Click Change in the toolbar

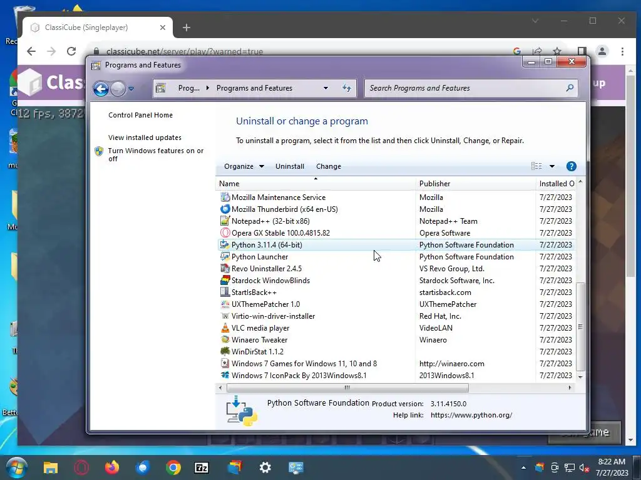328,166
